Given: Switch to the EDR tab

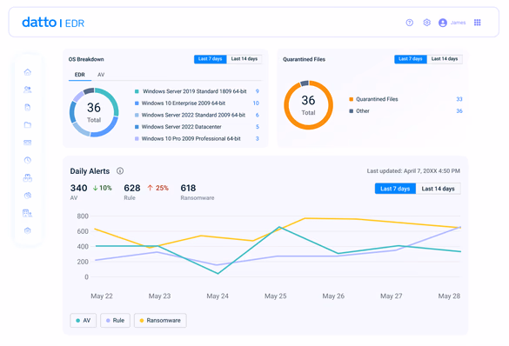Looking at the screenshot, I should (x=80, y=75).
